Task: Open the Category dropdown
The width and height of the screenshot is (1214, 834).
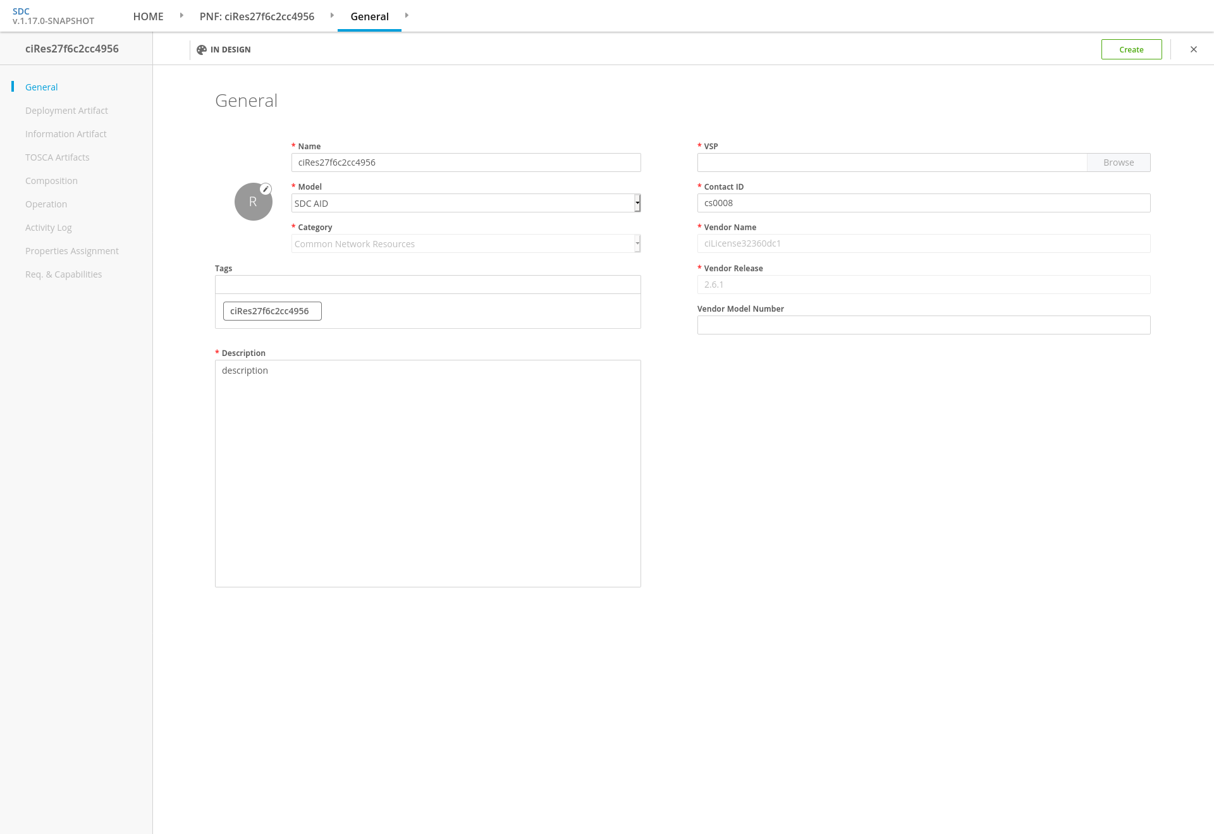Action: (466, 243)
